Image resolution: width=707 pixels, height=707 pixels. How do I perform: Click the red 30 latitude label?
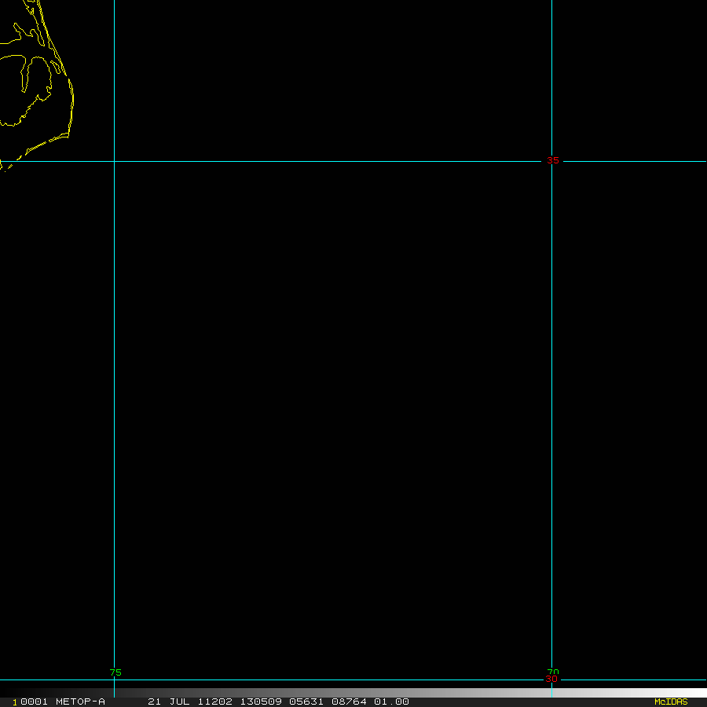[x=551, y=679]
